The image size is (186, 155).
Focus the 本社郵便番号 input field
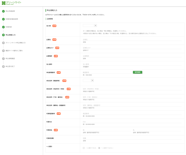(107, 72)
